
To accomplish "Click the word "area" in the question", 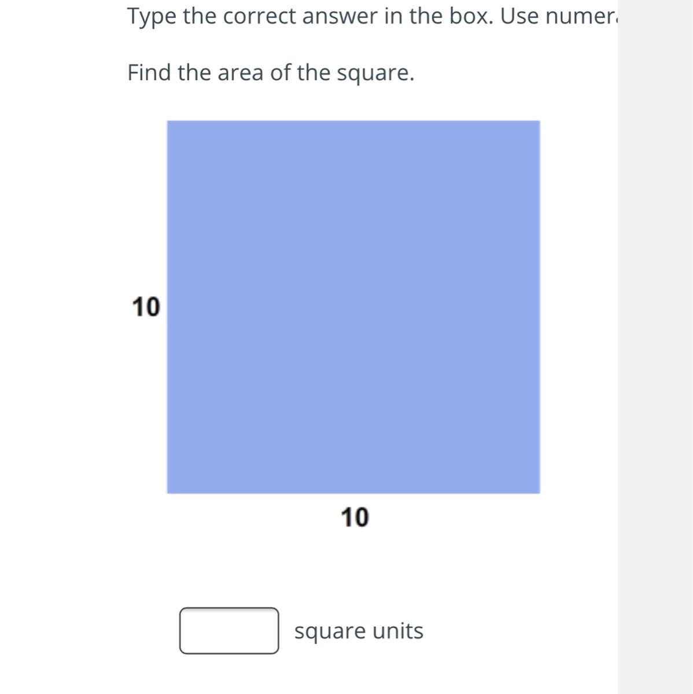I will (x=240, y=73).
